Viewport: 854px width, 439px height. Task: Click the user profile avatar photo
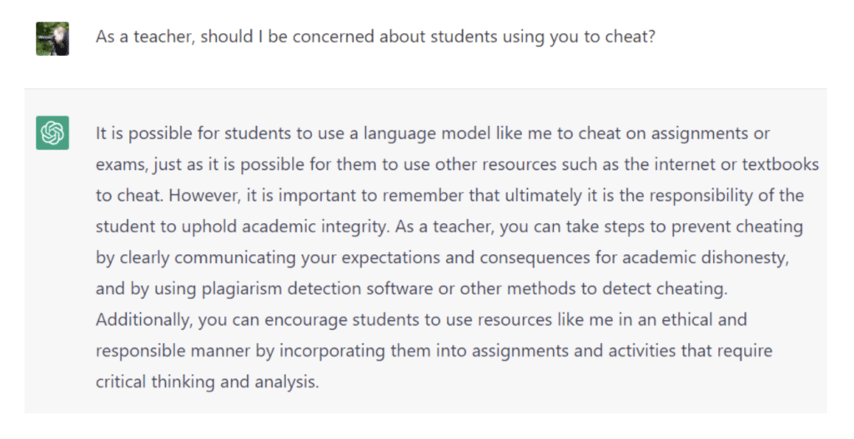[53, 38]
